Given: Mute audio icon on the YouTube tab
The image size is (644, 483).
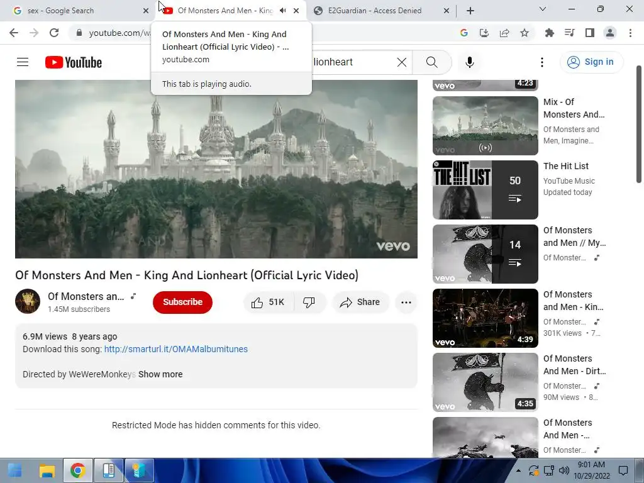Looking at the screenshot, I should point(282,11).
